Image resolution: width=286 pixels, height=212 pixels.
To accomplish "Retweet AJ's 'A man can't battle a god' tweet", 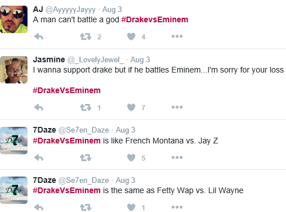I will pyautogui.click(x=85, y=37).
